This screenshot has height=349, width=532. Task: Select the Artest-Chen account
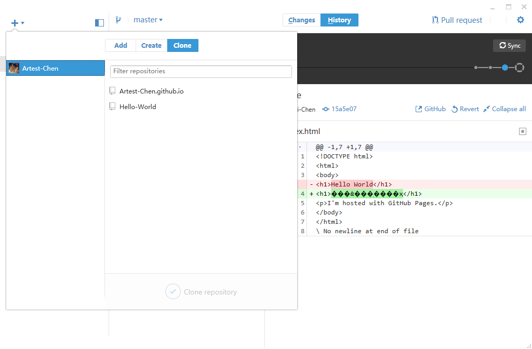point(56,68)
